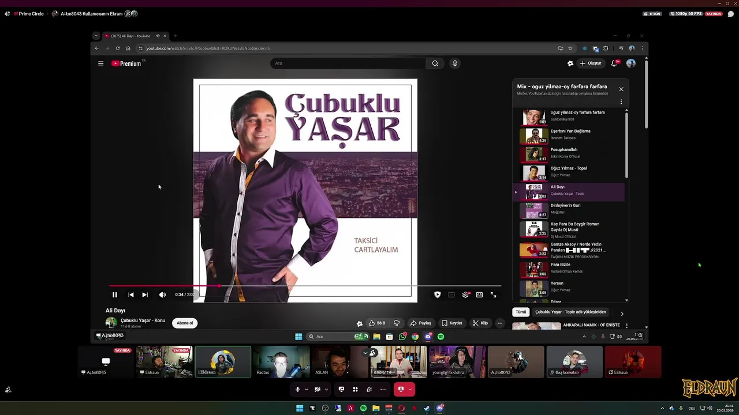Go to the previous video in player
The image size is (739, 415).
tap(131, 295)
